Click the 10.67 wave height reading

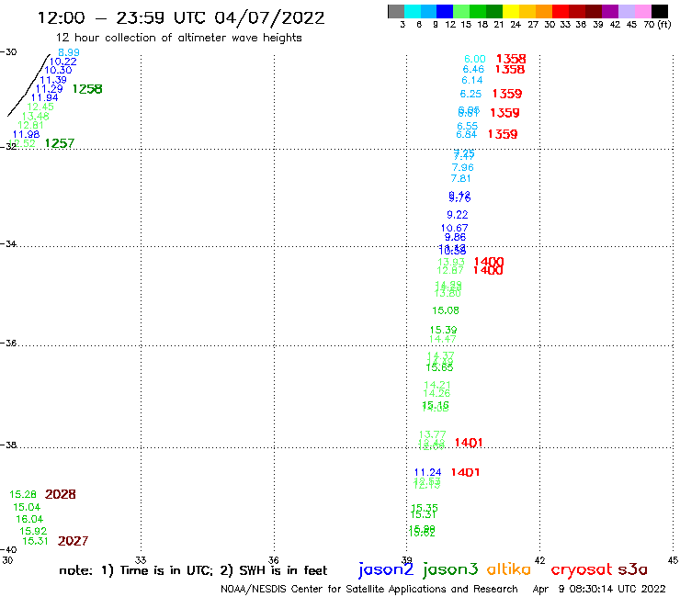pos(455,228)
